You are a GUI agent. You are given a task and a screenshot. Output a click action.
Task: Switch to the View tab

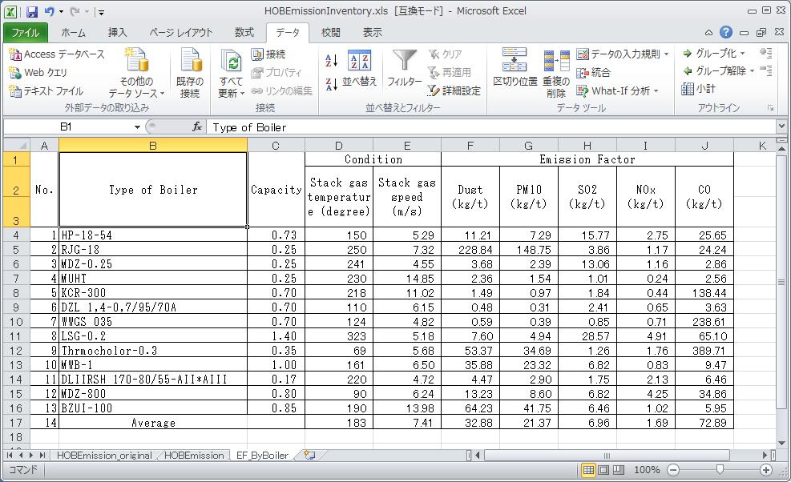coord(373,33)
